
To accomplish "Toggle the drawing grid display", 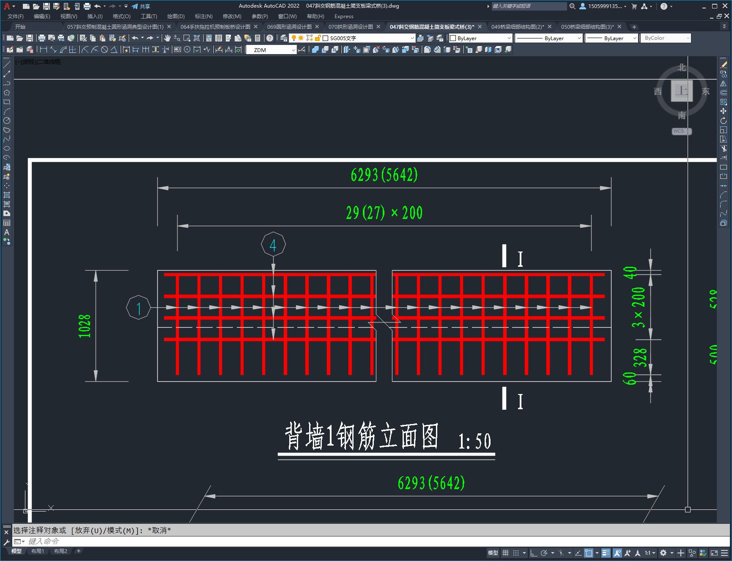I will point(506,553).
